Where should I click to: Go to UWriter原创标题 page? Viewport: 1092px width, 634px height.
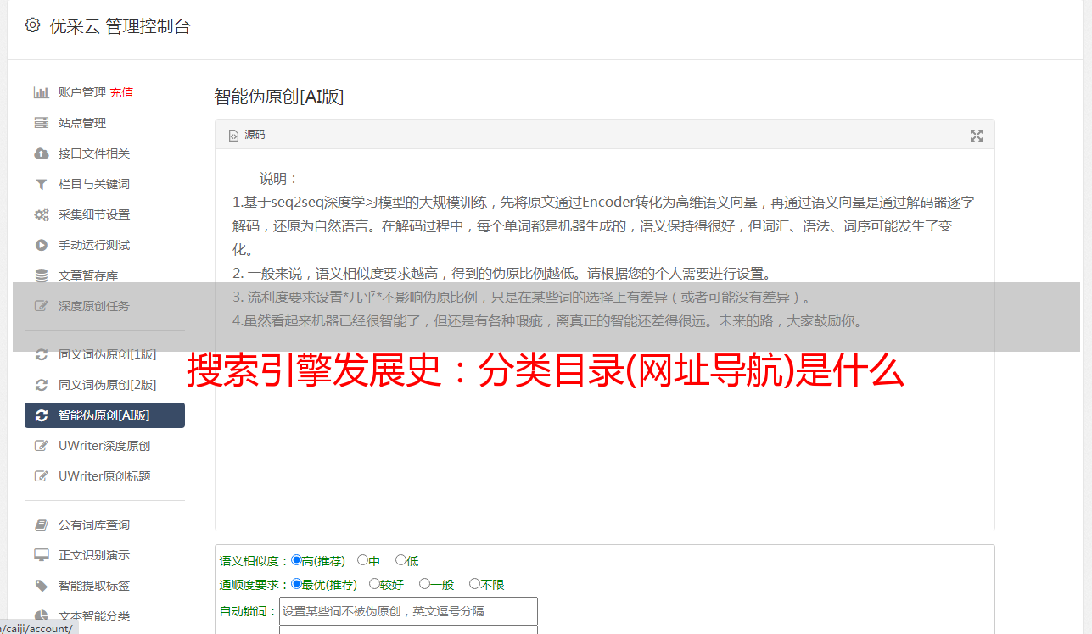tap(104, 476)
